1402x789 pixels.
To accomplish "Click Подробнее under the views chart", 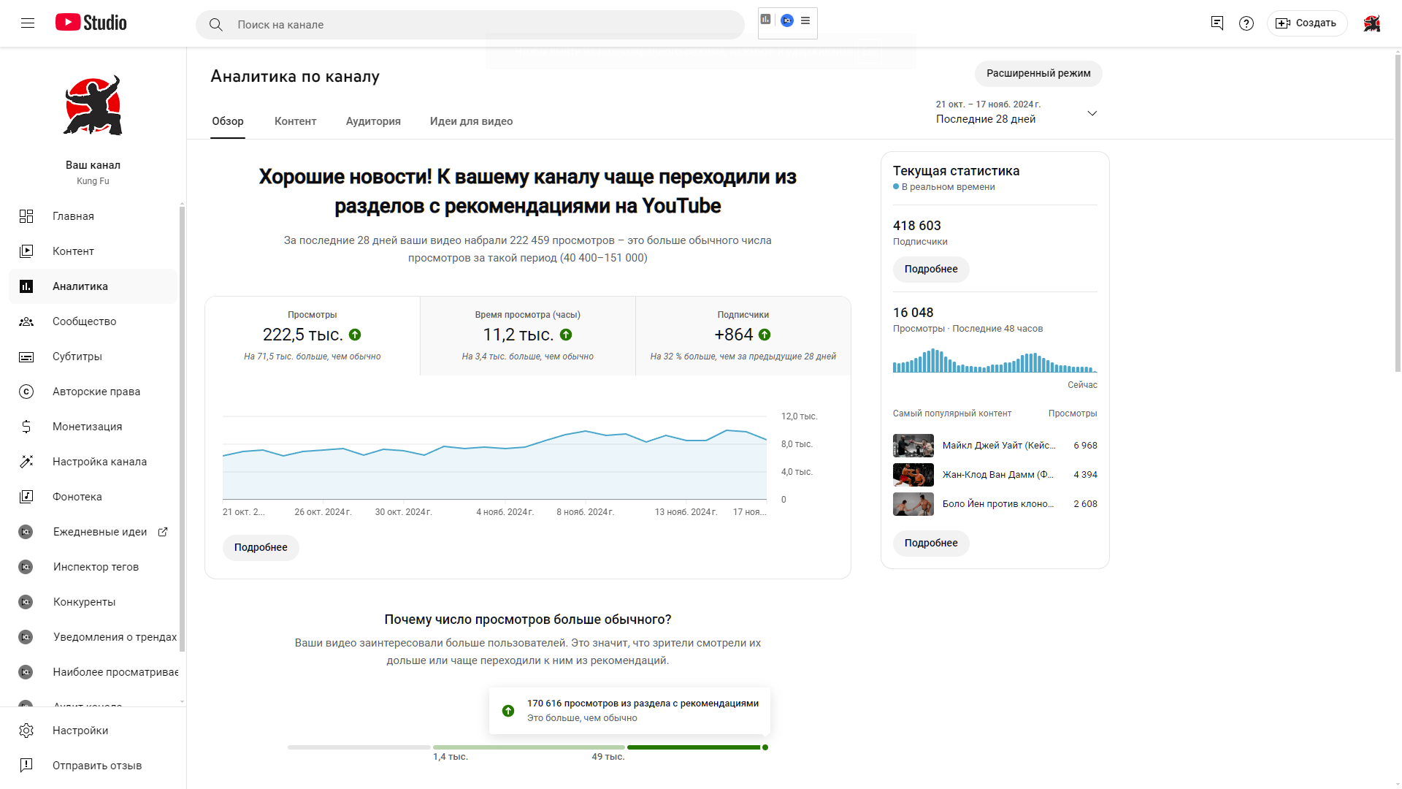I will tap(261, 547).
